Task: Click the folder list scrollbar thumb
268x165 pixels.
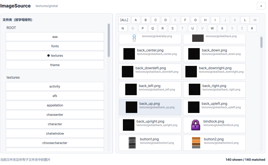Action: 109,40
